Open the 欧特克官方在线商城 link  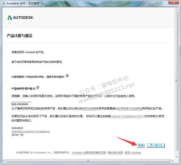pyautogui.click(x=130, y=109)
